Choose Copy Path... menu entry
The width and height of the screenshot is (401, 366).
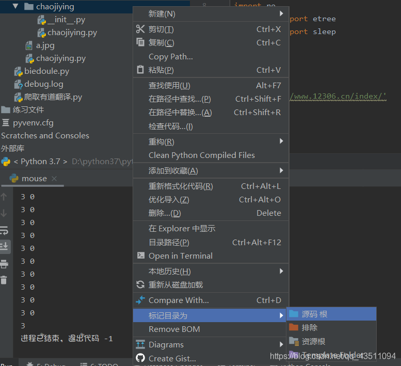tap(211, 56)
